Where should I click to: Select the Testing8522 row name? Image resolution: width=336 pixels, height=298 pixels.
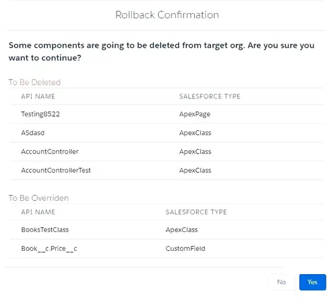(40, 114)
